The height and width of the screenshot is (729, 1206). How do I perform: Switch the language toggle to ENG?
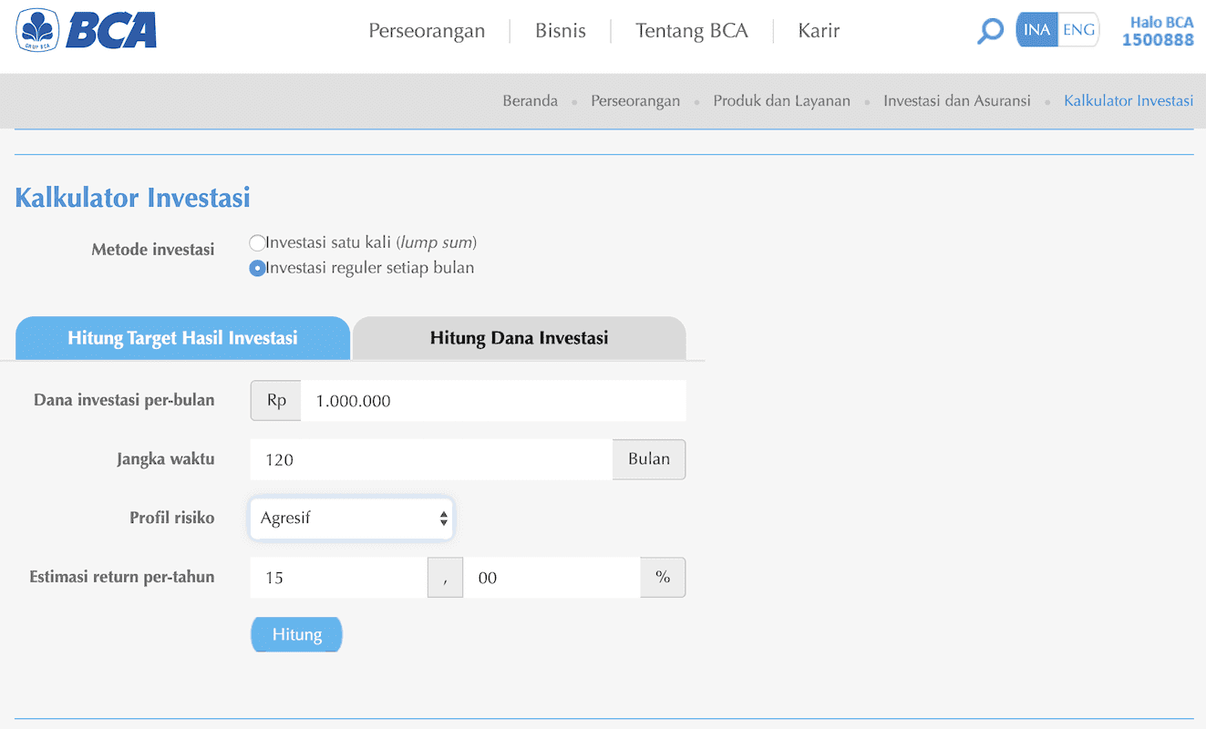click(1078, 29)
